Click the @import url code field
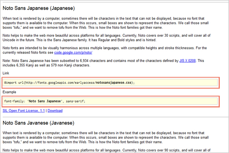Screen dimensions: 229x153 [x=111, y=83]
